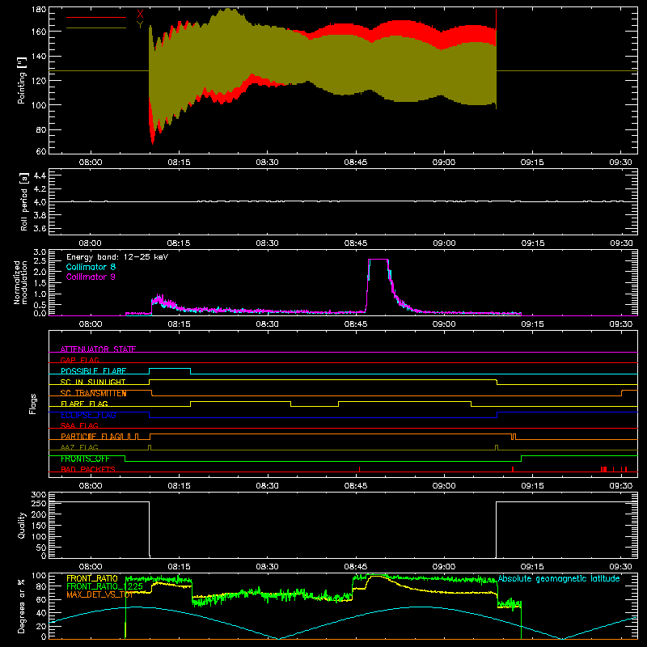Click the modulation peak plateau near 08:48
The width and height of the screenshot is (647, 647).
(x=378, y=260)
